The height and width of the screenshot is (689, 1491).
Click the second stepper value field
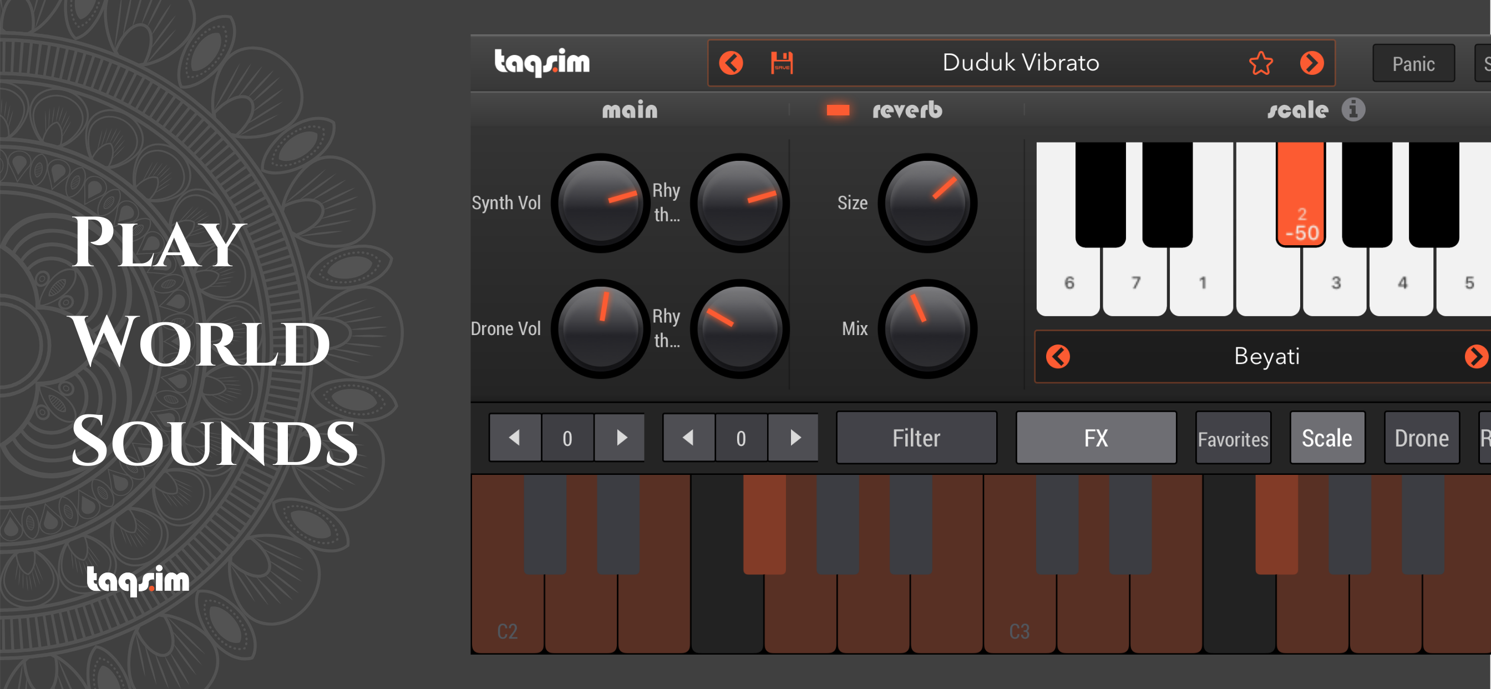tap(742, 438)
